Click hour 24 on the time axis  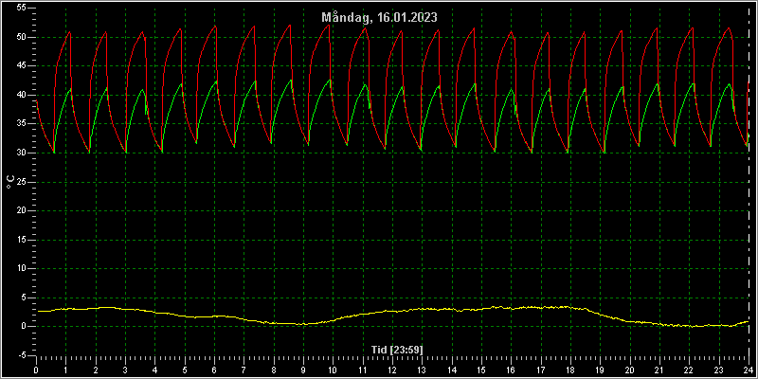[749, 370]
